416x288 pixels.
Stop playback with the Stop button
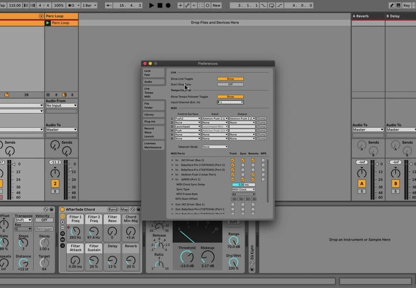click(x=160, y=5)
